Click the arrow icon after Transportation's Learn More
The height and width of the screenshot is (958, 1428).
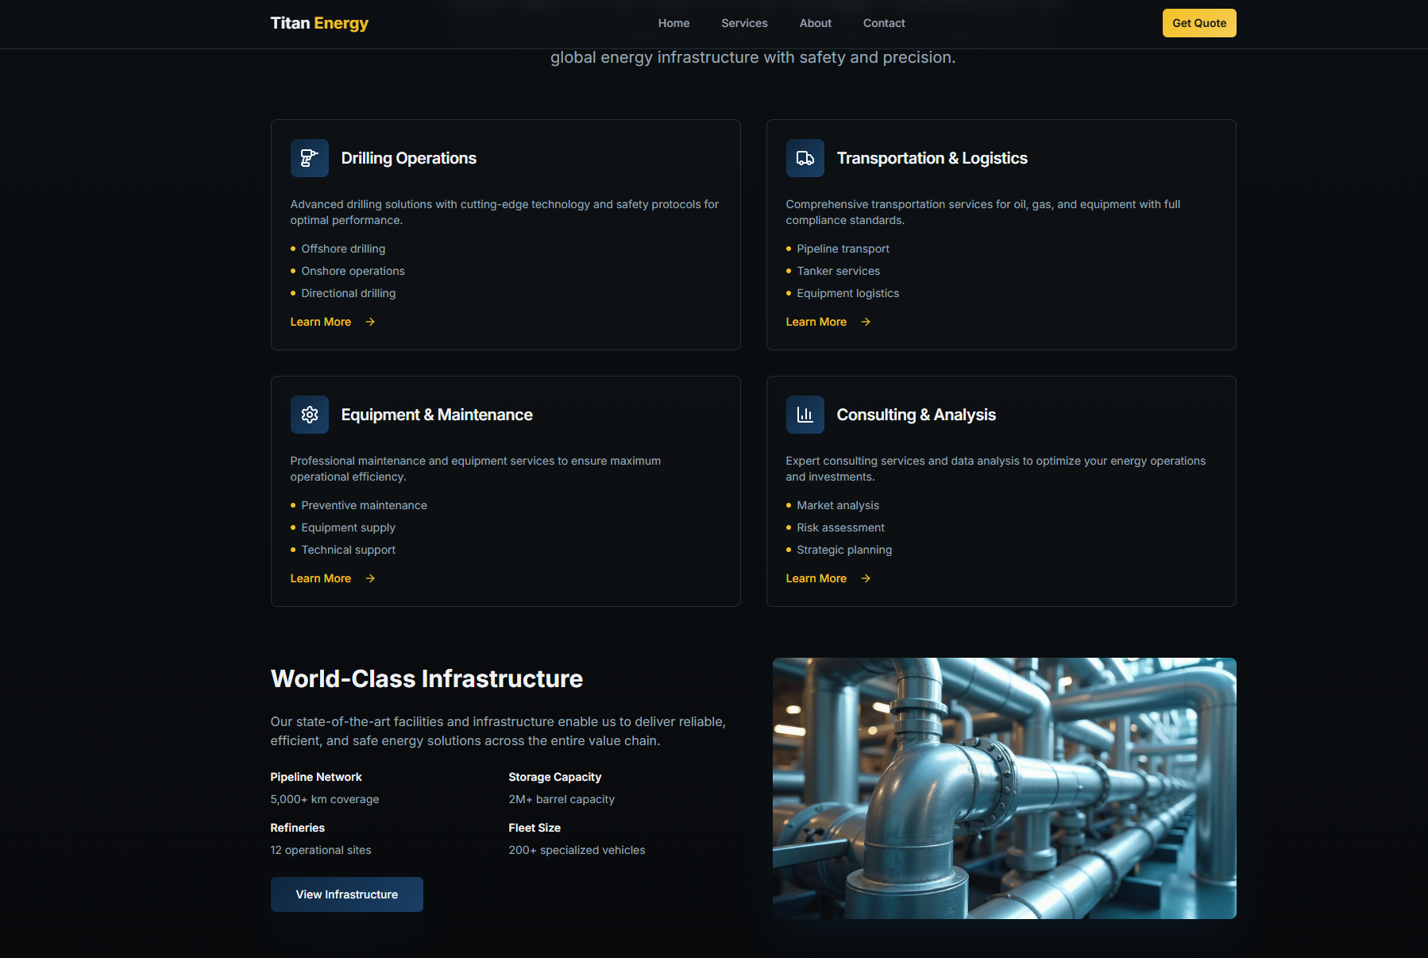pyautogui.click(x=866, y=322)
